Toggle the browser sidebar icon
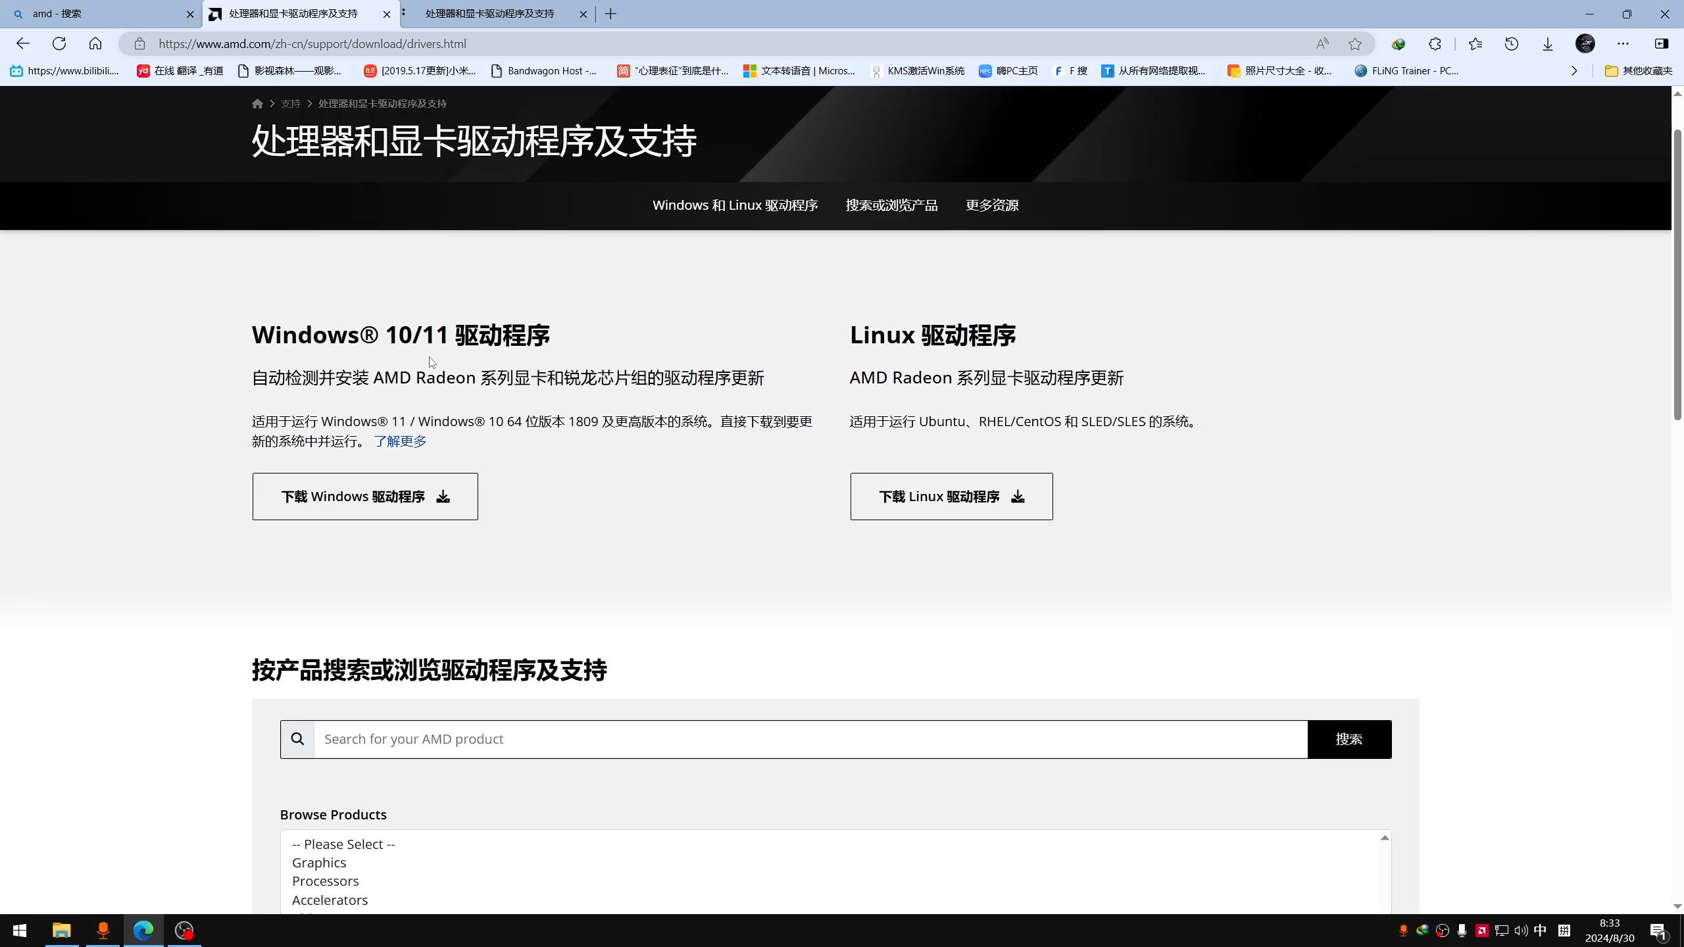Image resolution: width=1684 pixels, height=947 pixels. [x=1662, y=44]
